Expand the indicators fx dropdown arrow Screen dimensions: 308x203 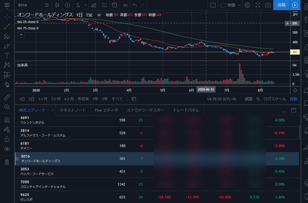pos(86,5)
